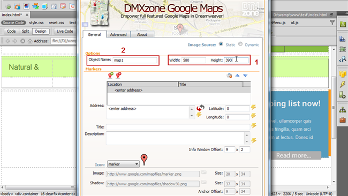Click lightning bolt beside Latitude field
This screenshot has width=348, height=196.
pos(253,107)
